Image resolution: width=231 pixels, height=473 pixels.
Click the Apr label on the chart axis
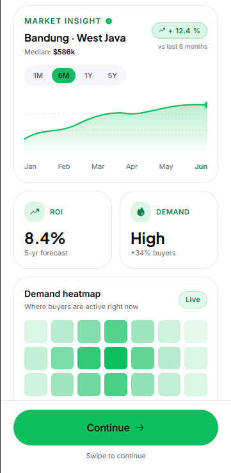click(x=132, y=166)
